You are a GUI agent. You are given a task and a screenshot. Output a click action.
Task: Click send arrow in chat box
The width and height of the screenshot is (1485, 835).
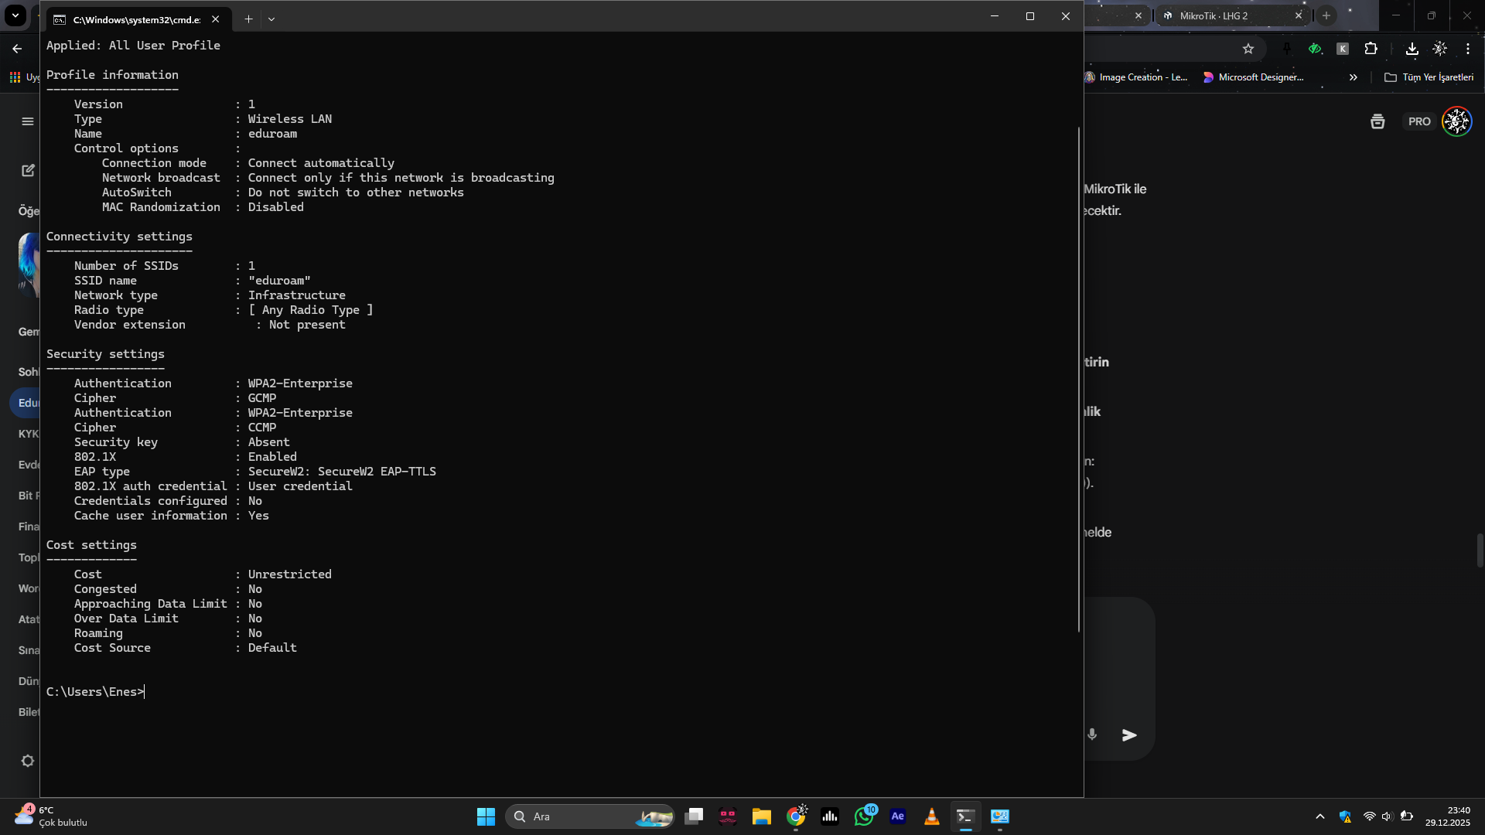coord(1129,734)
